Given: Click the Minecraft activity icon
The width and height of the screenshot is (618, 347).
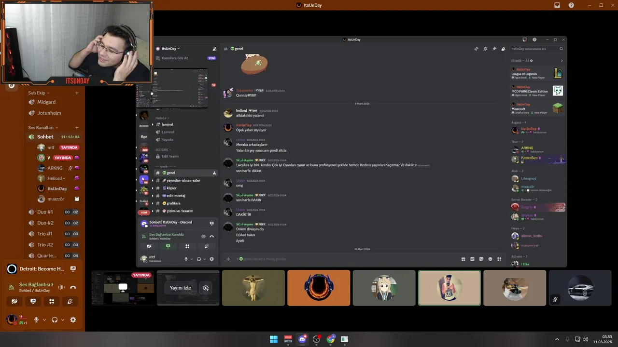Looking at the screenshot, I should point(558,108).
